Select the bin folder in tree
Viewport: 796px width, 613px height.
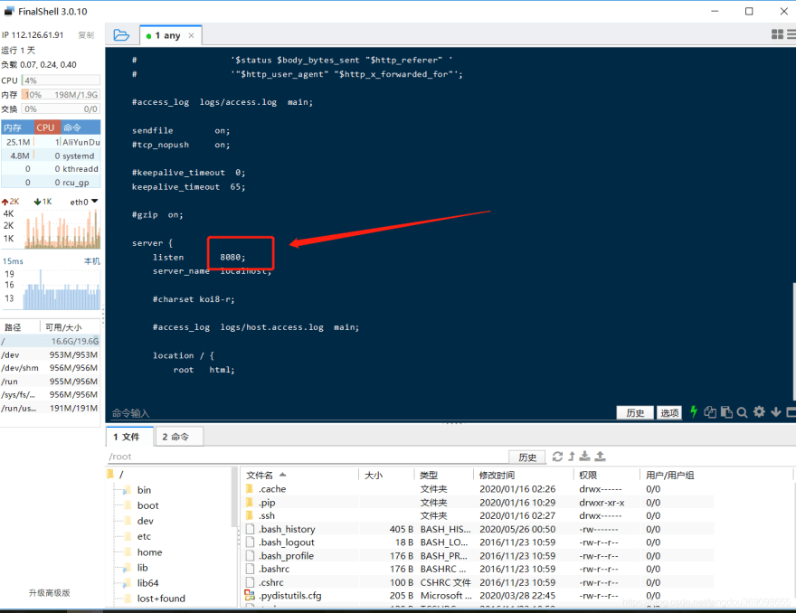point(144,490)
